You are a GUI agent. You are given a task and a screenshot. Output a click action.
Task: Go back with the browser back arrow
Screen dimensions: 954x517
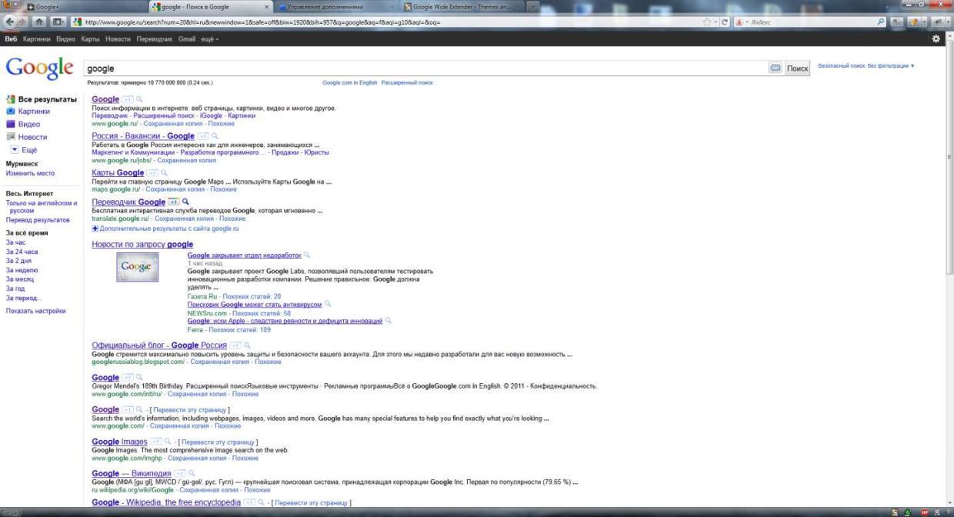coord(8,22)
